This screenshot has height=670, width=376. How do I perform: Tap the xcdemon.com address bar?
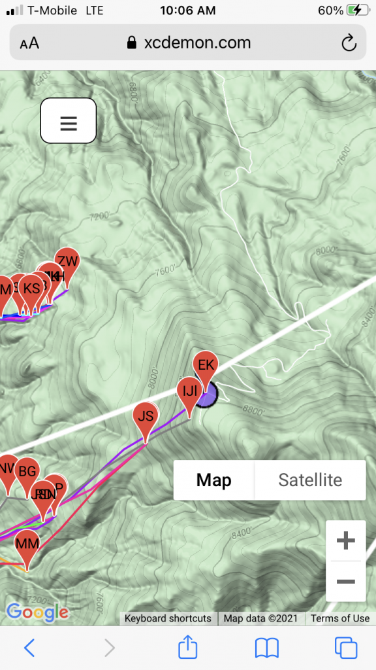(188, 43)
